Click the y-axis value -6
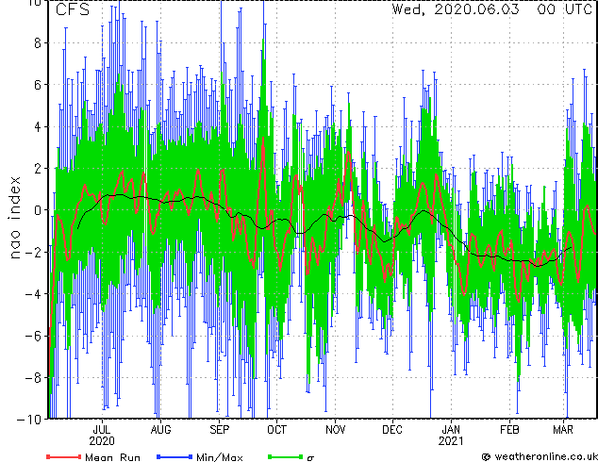 pyautogui.click(x=33, y=336)
